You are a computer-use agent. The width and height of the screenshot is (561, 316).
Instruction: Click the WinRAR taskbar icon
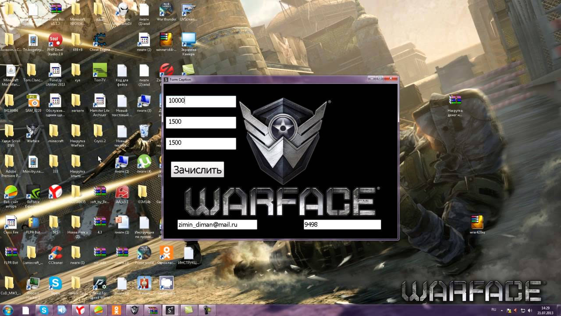[x=153, y=310]
